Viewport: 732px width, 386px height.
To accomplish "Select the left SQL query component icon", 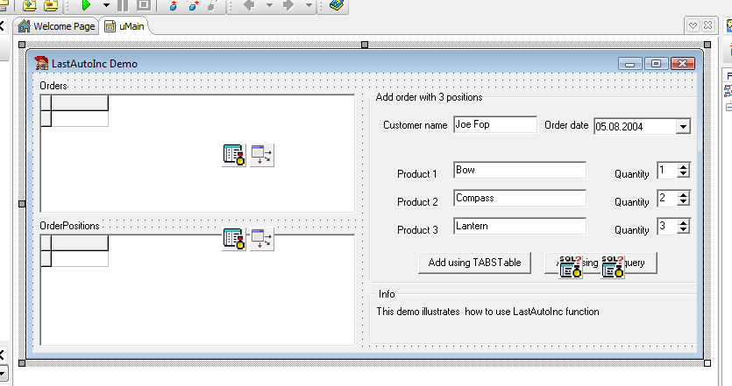I will click(570, 267).
